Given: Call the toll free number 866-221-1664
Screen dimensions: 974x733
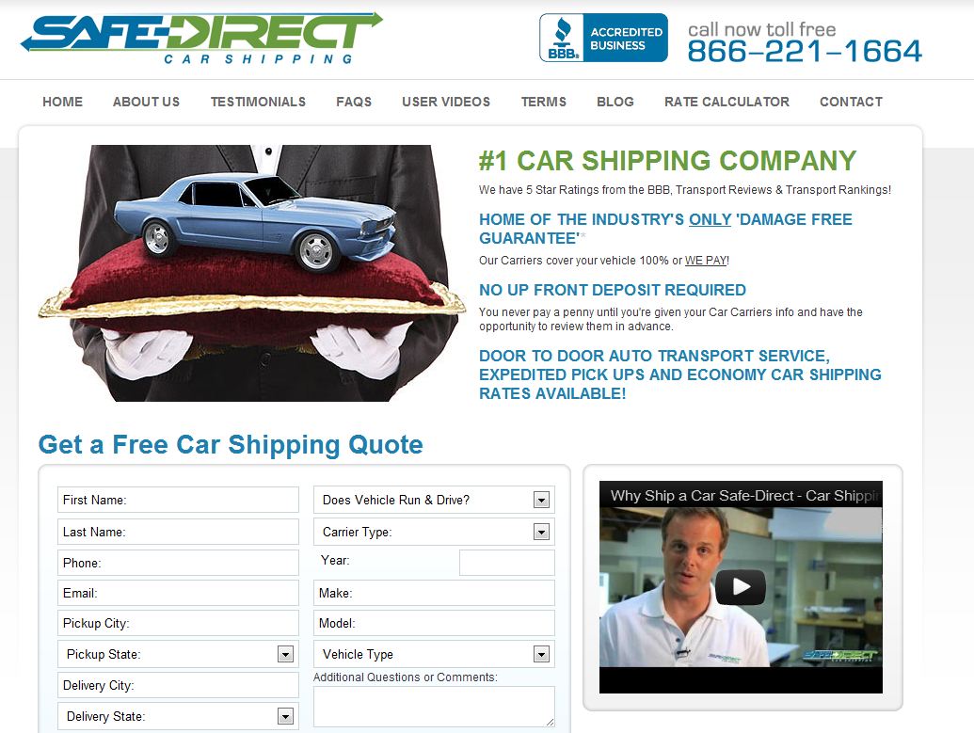Looking at the screenshot, I should (805, 51).
